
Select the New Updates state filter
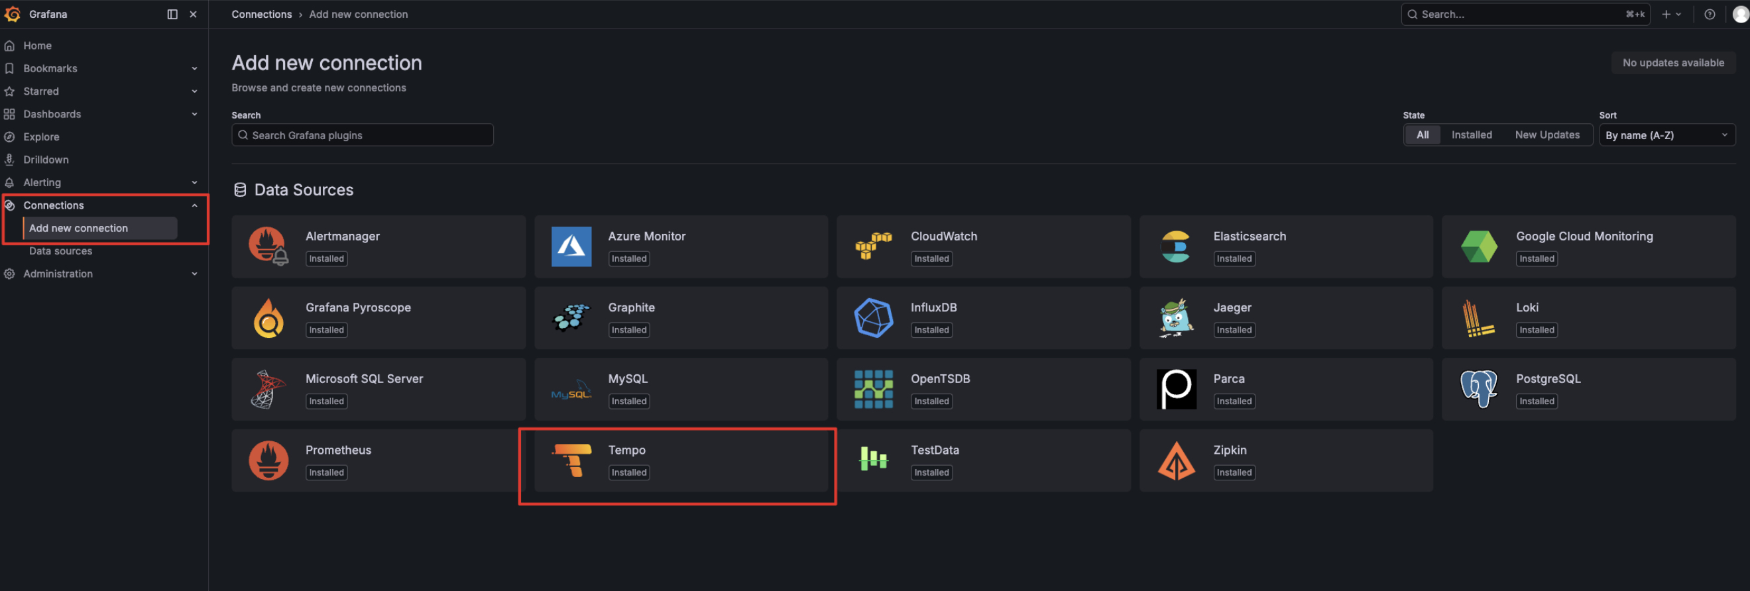click(1547, 135)
